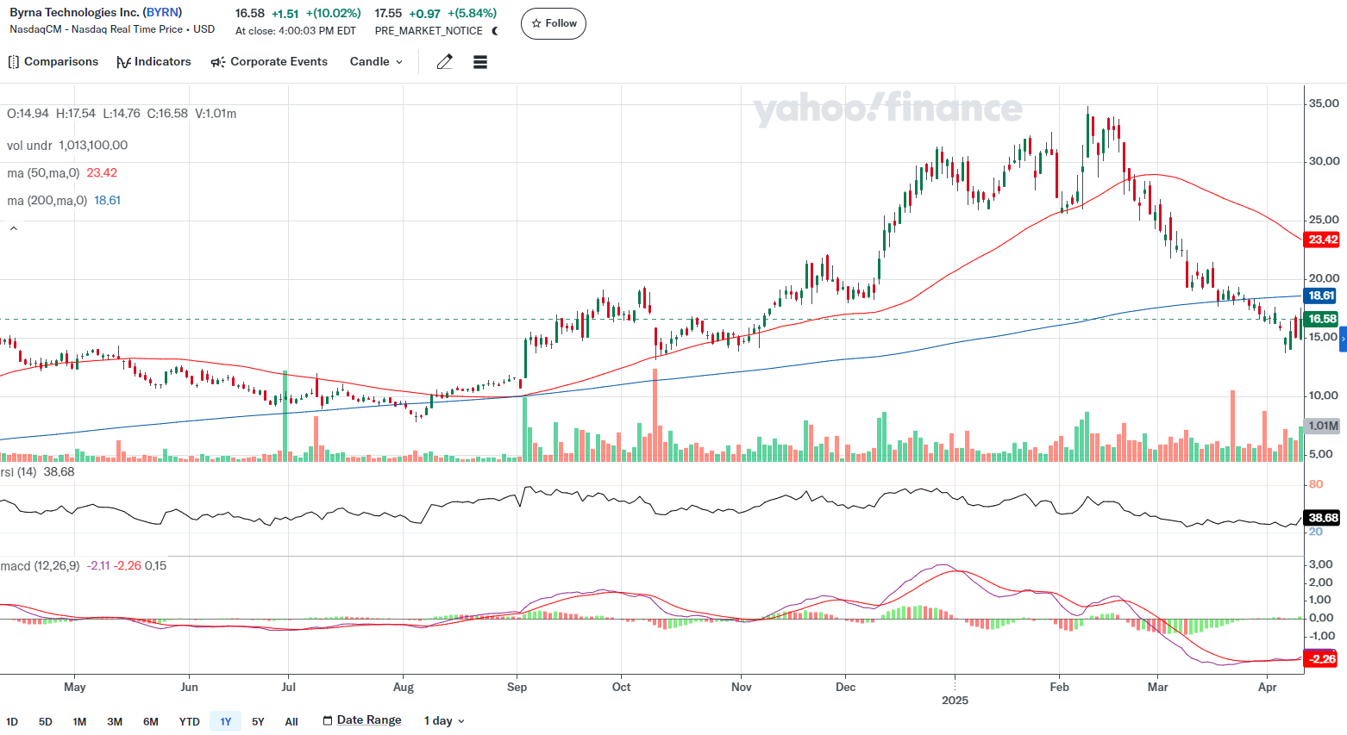Viewport: 1347px width, 735px height.
Task: Click the blue 18.61 price axis tag
Action: 1321,296
